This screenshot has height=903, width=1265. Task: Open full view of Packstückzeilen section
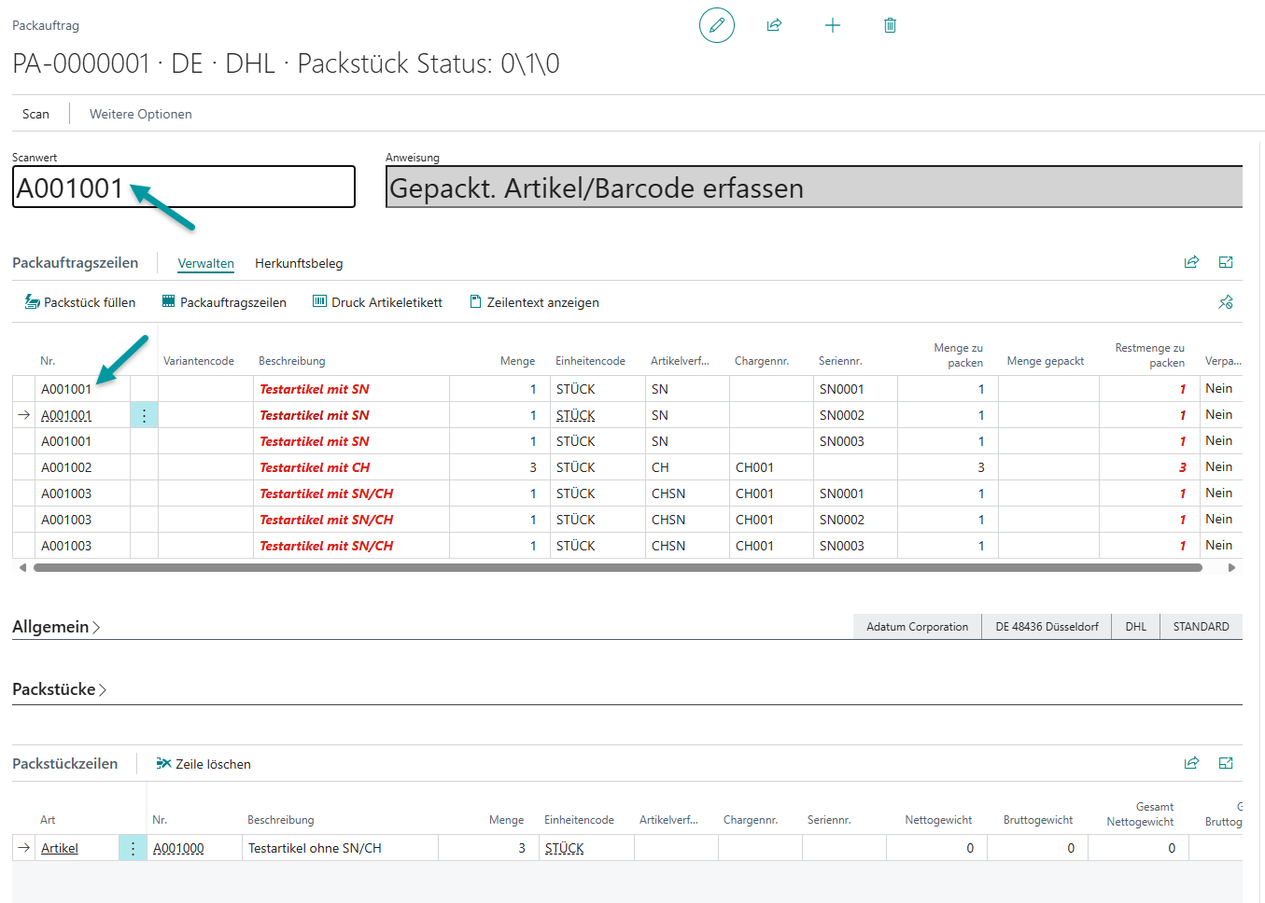(1226, 763)
